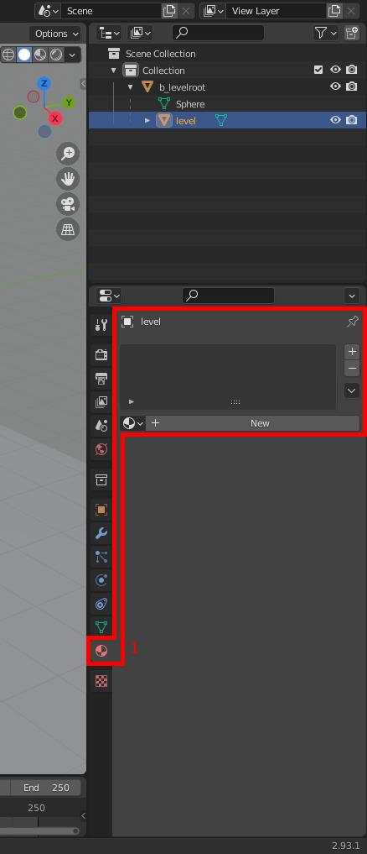
Task: Select the Active Tool settings tab
Action: (101, 325)
